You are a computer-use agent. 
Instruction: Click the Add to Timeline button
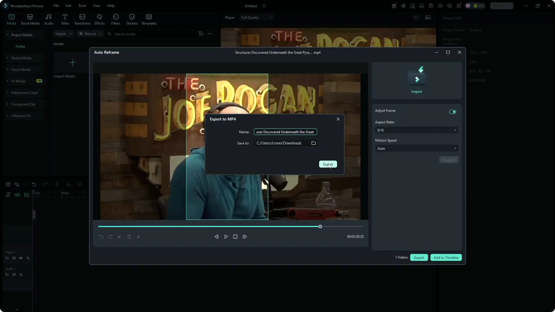(x=446, y=257)
